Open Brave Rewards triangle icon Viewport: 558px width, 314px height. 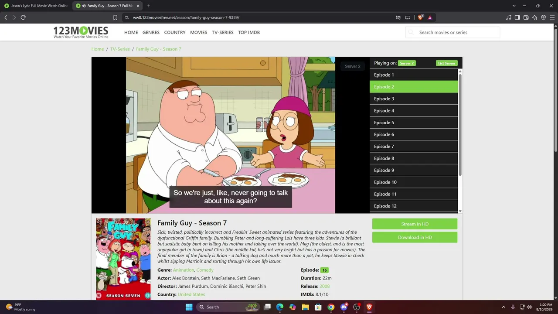tap(430, 17)
